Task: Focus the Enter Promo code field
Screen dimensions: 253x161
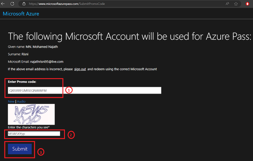Action: (x=85, y=90)
